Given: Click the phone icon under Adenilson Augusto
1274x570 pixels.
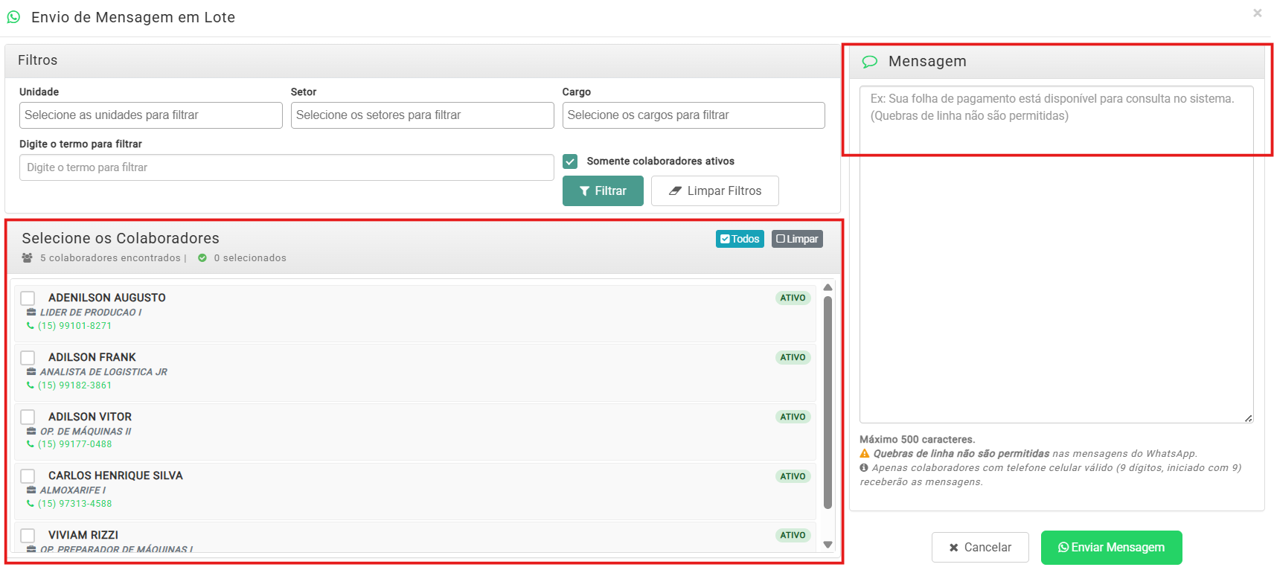Looking at the screenshot, I should pos(31,326).
